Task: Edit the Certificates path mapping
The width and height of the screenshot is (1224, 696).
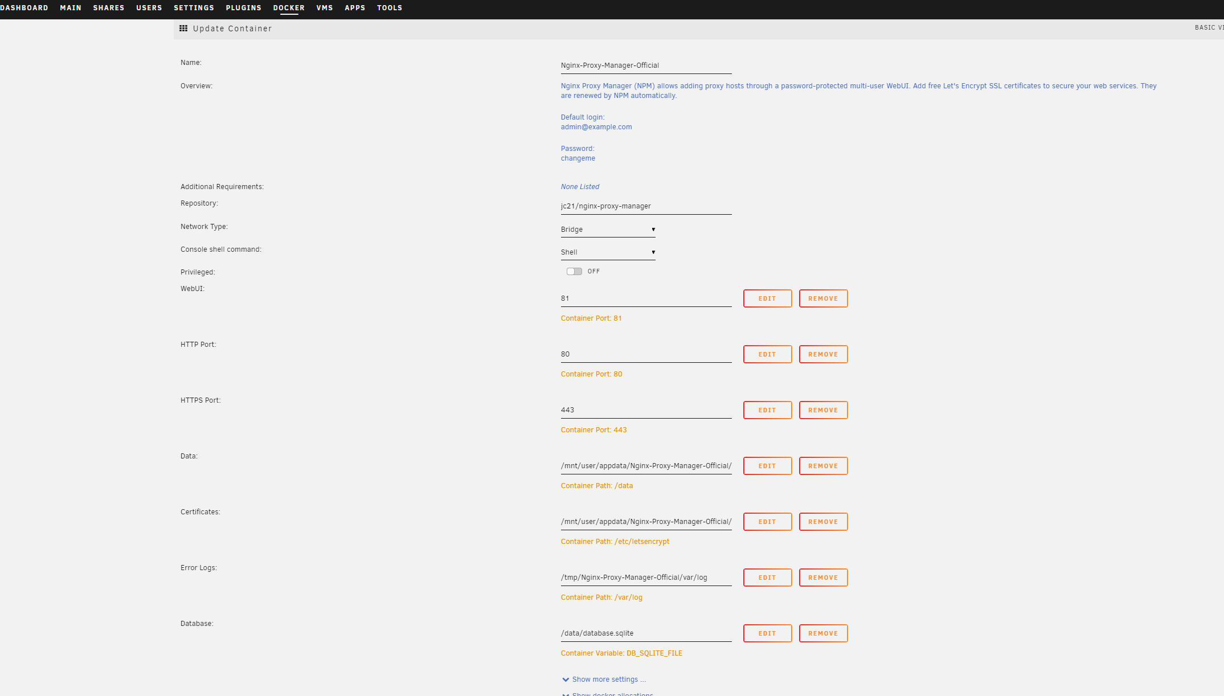Action: point(767,522)
